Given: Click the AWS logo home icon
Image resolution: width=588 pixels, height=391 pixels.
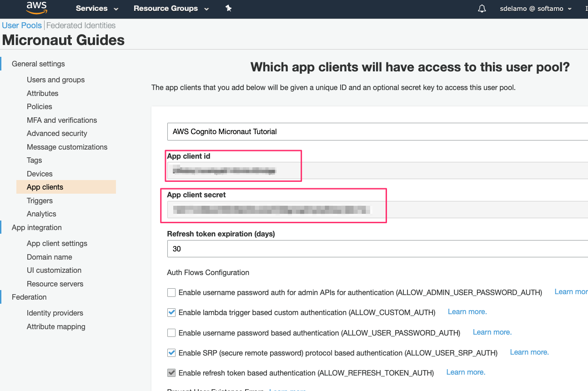Looking at the screenshot, I should coord(36,7).
